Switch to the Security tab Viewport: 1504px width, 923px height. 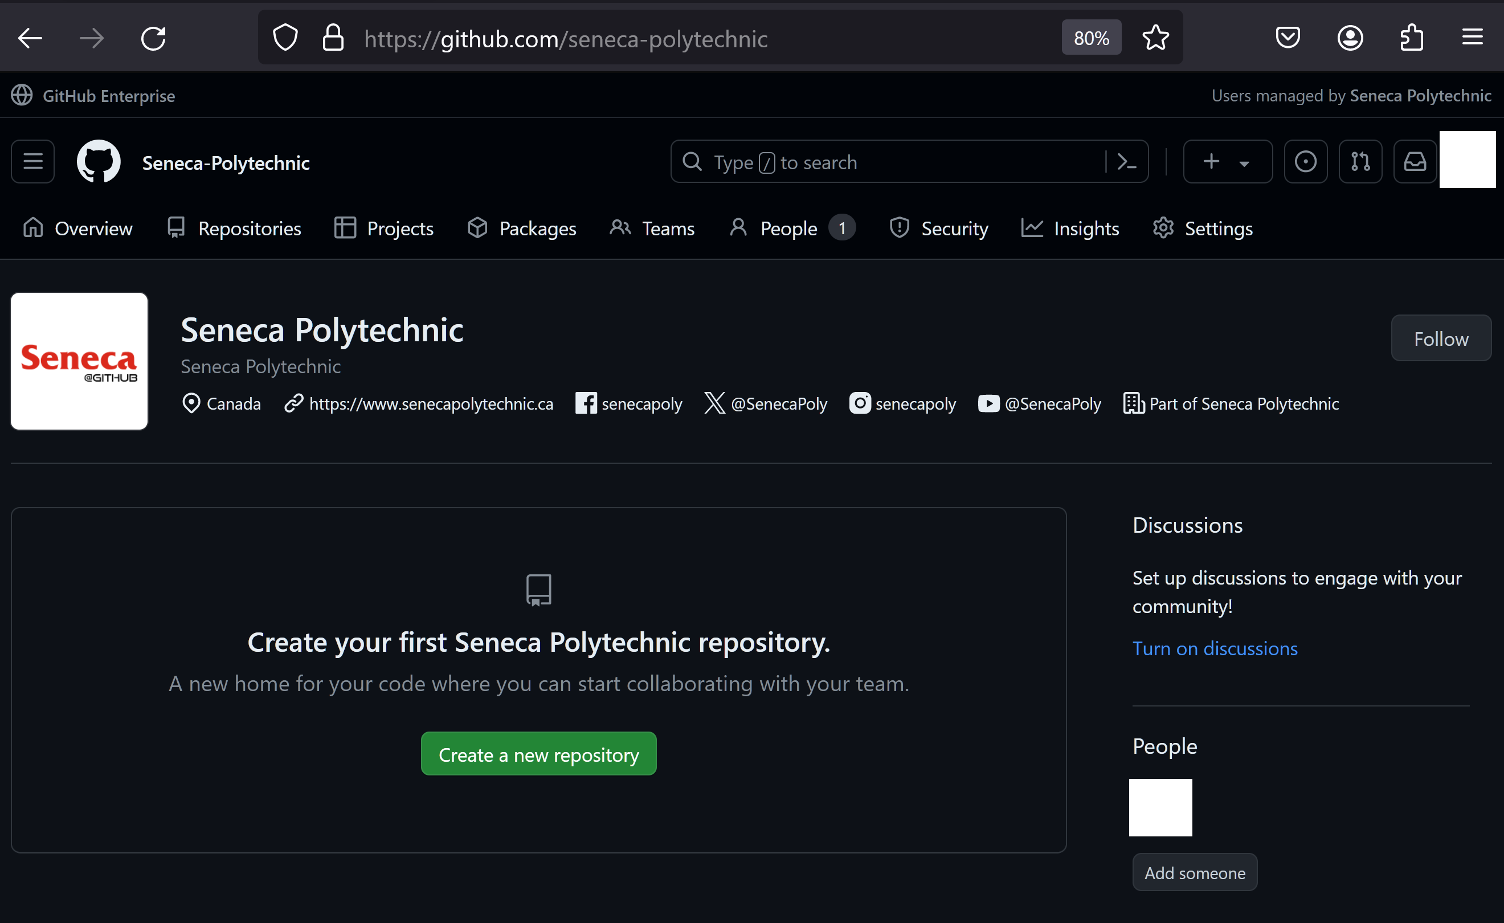coord(939,228)
